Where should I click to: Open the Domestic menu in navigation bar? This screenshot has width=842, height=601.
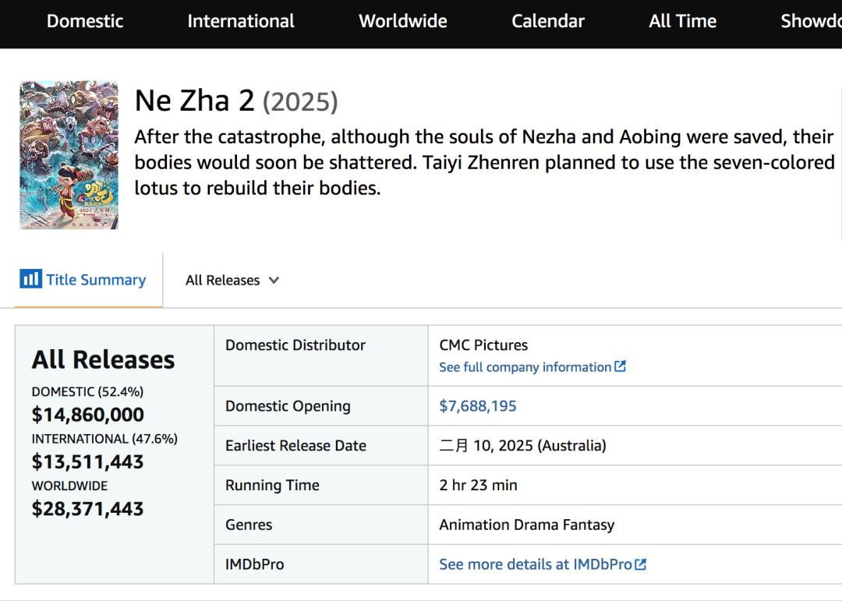click(x=85, y=21)
